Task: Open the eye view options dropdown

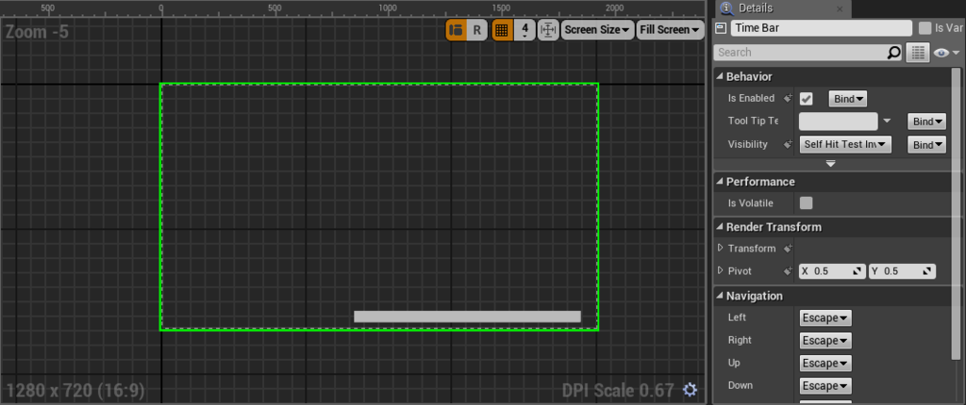Action: pos(945,53)
